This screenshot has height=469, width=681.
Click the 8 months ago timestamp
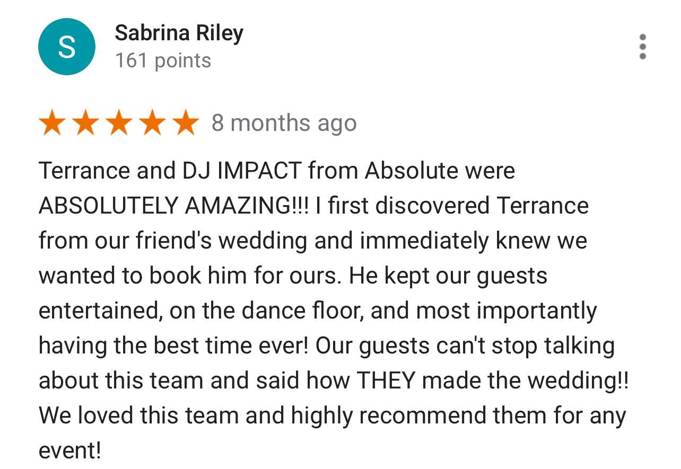284,123
